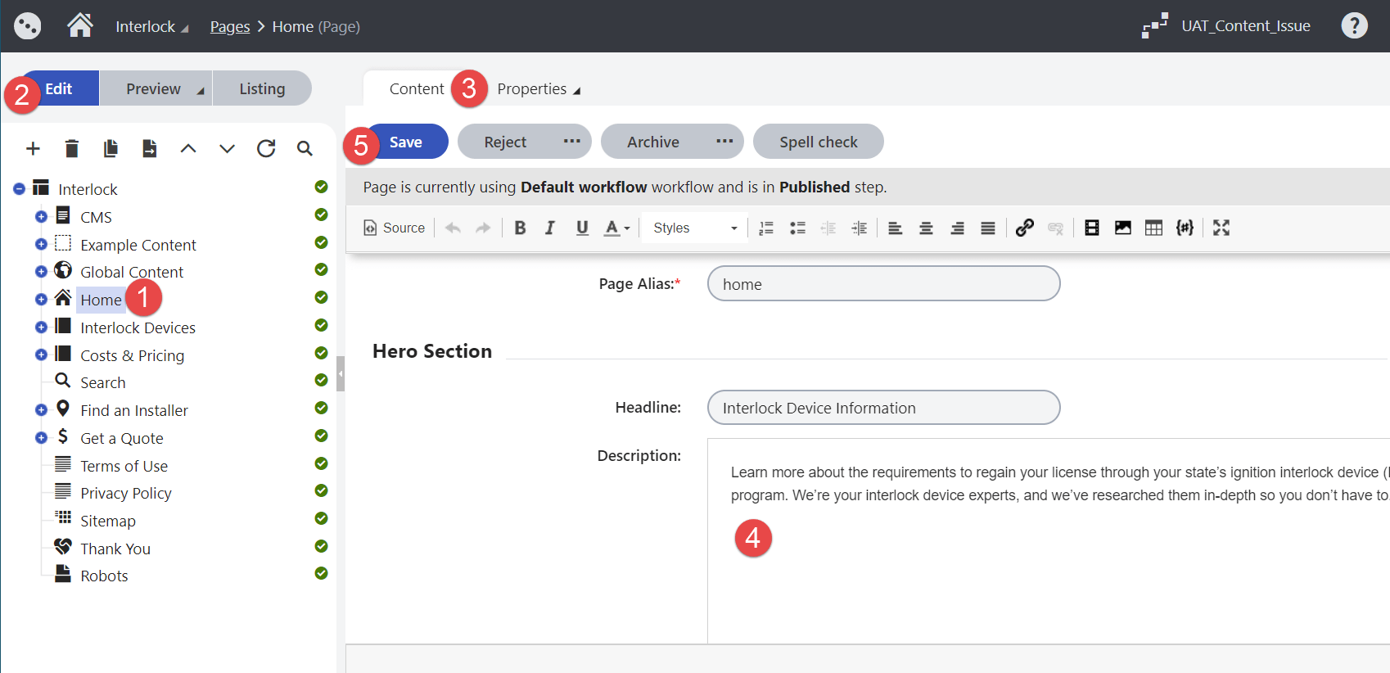Expand the Example Content node
The image size is (1390, 673).
(41, 244)
